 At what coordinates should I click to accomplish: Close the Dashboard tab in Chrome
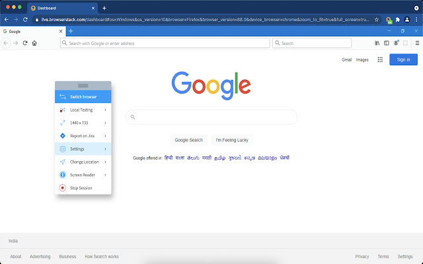tap(93, 8)
